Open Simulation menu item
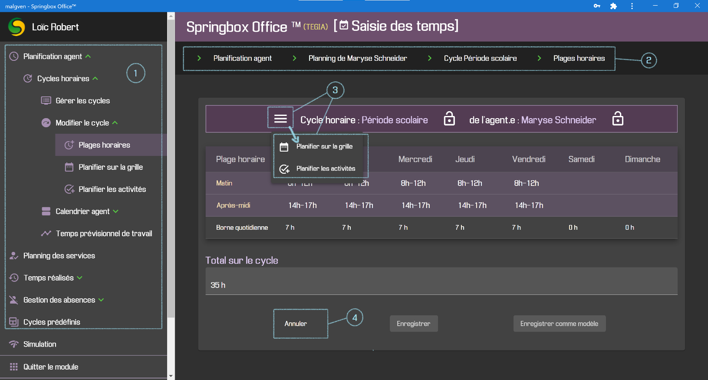Viewport: 708px width, 380px height. (40, 344)
